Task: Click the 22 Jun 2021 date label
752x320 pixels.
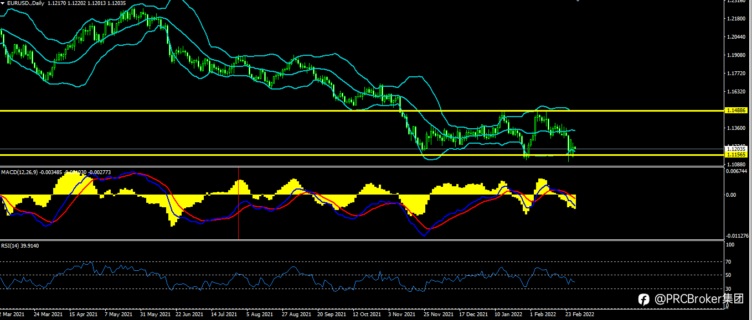Action: (x=188, y=314)
